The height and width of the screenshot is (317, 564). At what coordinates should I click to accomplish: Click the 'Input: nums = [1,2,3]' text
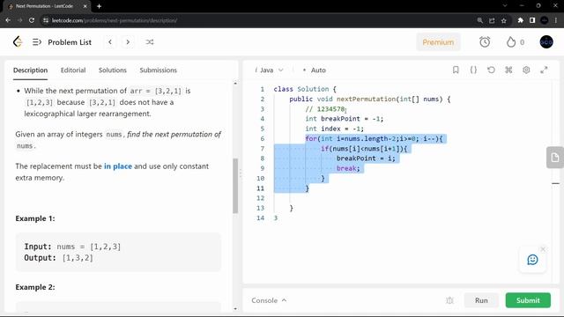pos(72,247)
